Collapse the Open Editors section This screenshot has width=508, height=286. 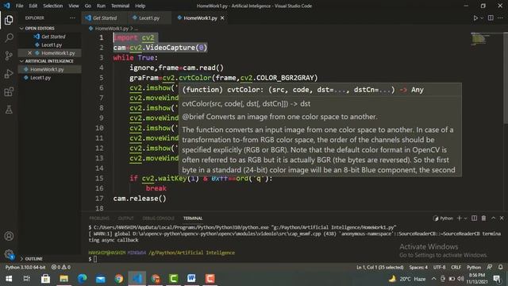point(49,29)
